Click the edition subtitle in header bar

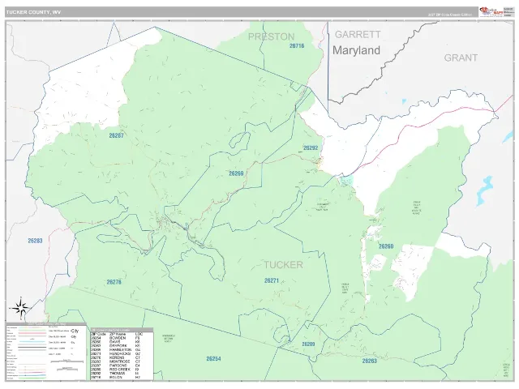449,15
